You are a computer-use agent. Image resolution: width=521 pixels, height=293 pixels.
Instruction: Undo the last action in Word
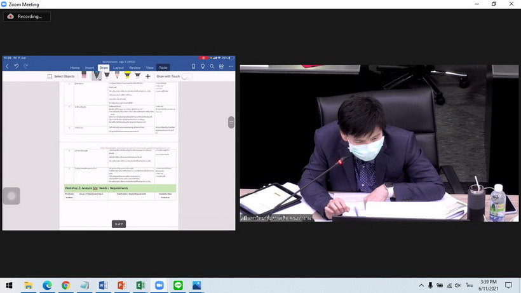[x=17, y=67]
